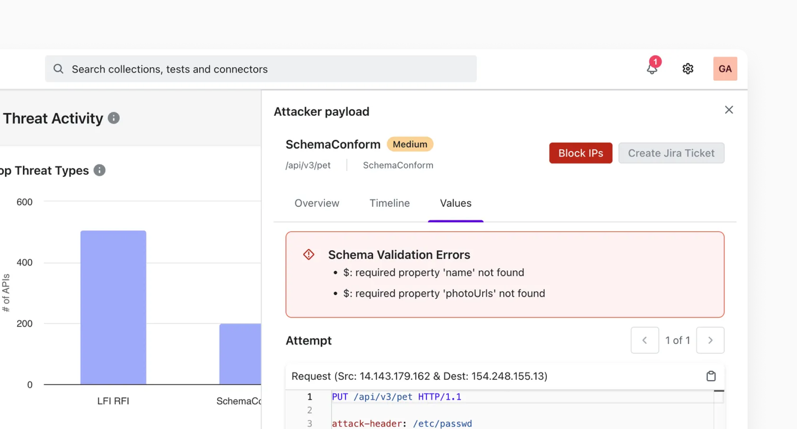Open the notifications bell
This screenshot has width=797, height=429.
click(652, 69)
